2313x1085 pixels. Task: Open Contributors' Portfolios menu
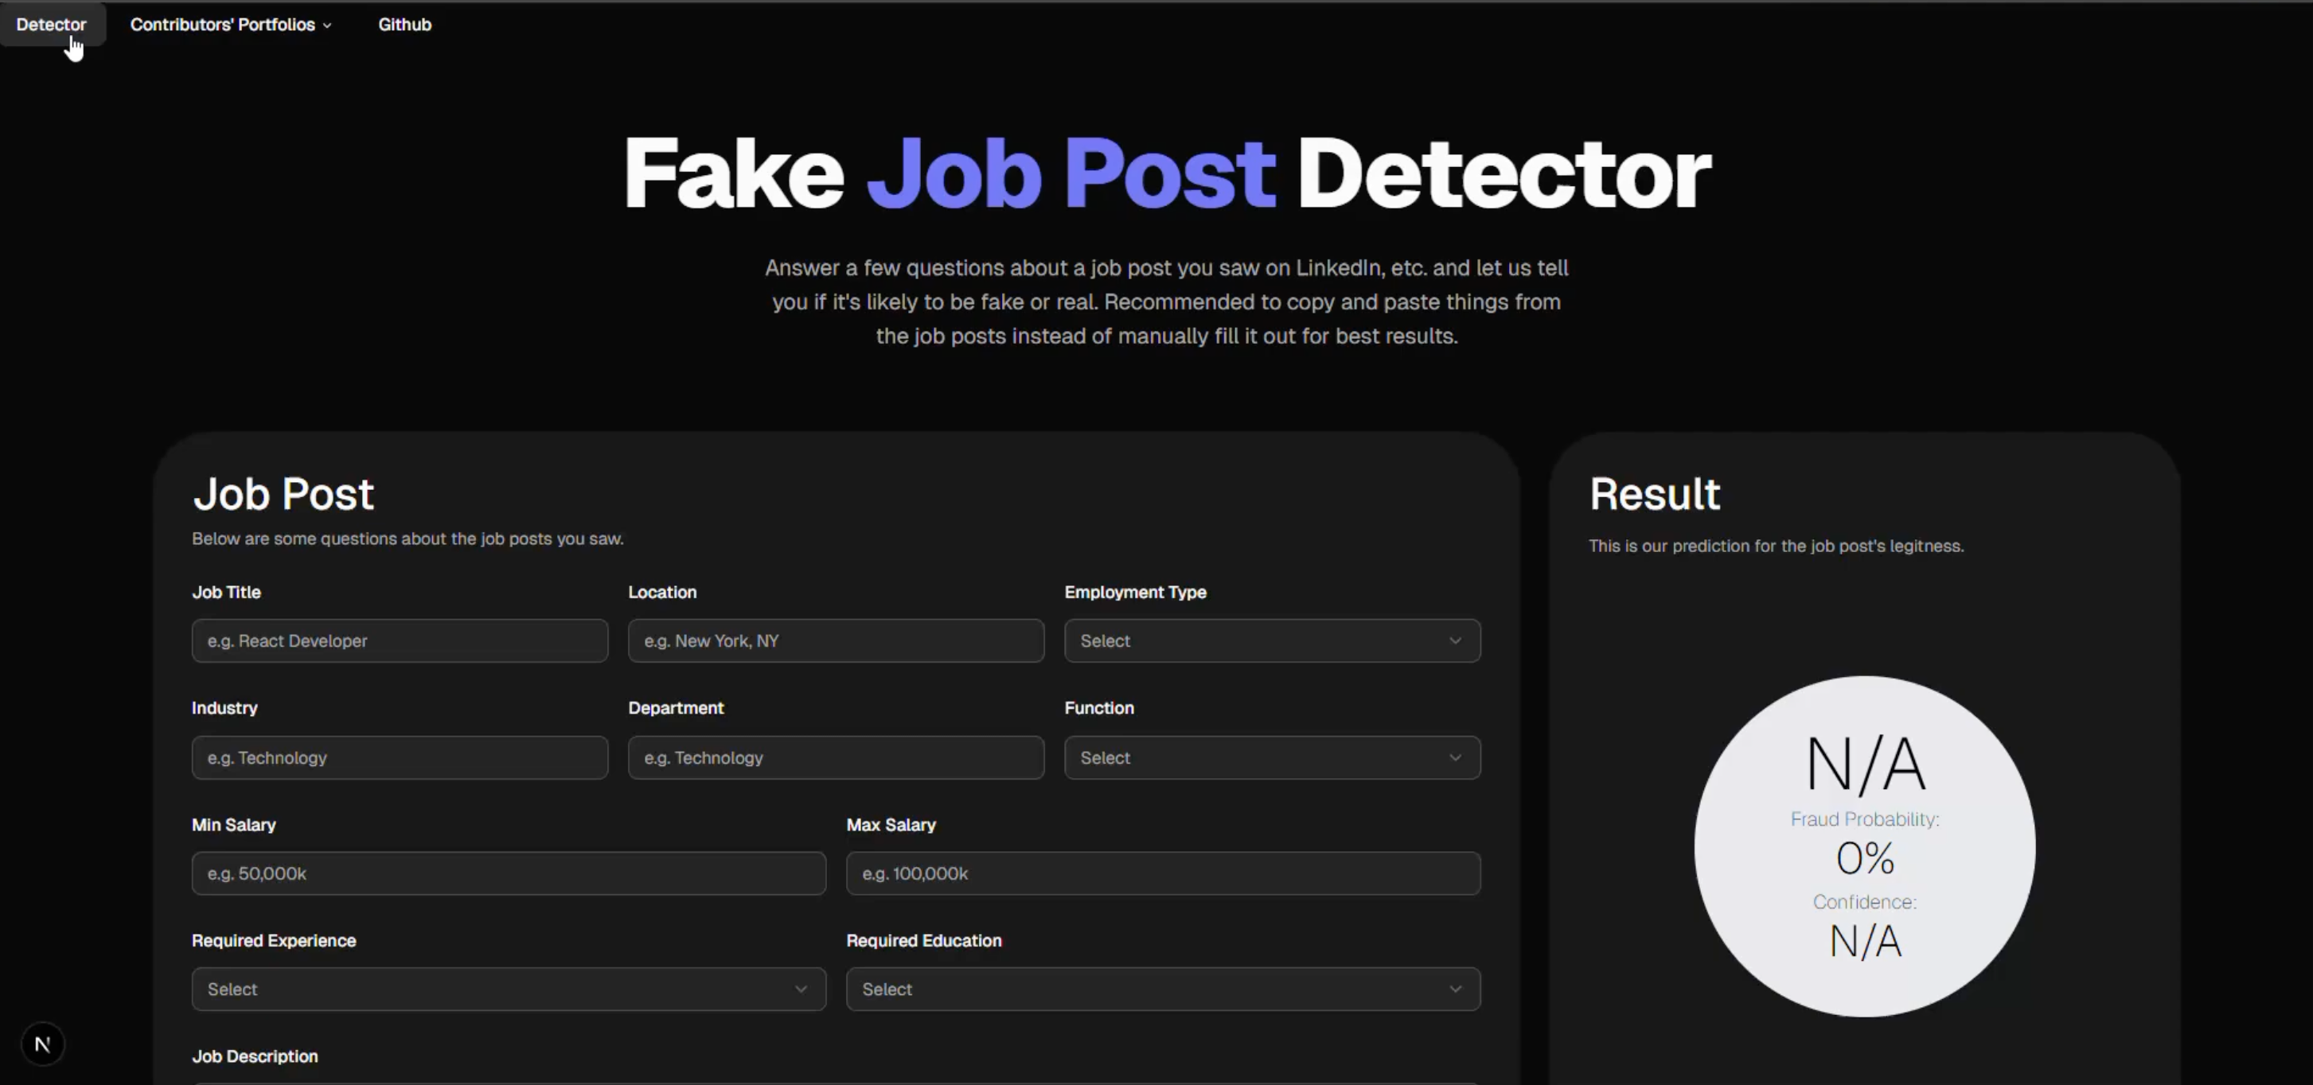[223, 24]
